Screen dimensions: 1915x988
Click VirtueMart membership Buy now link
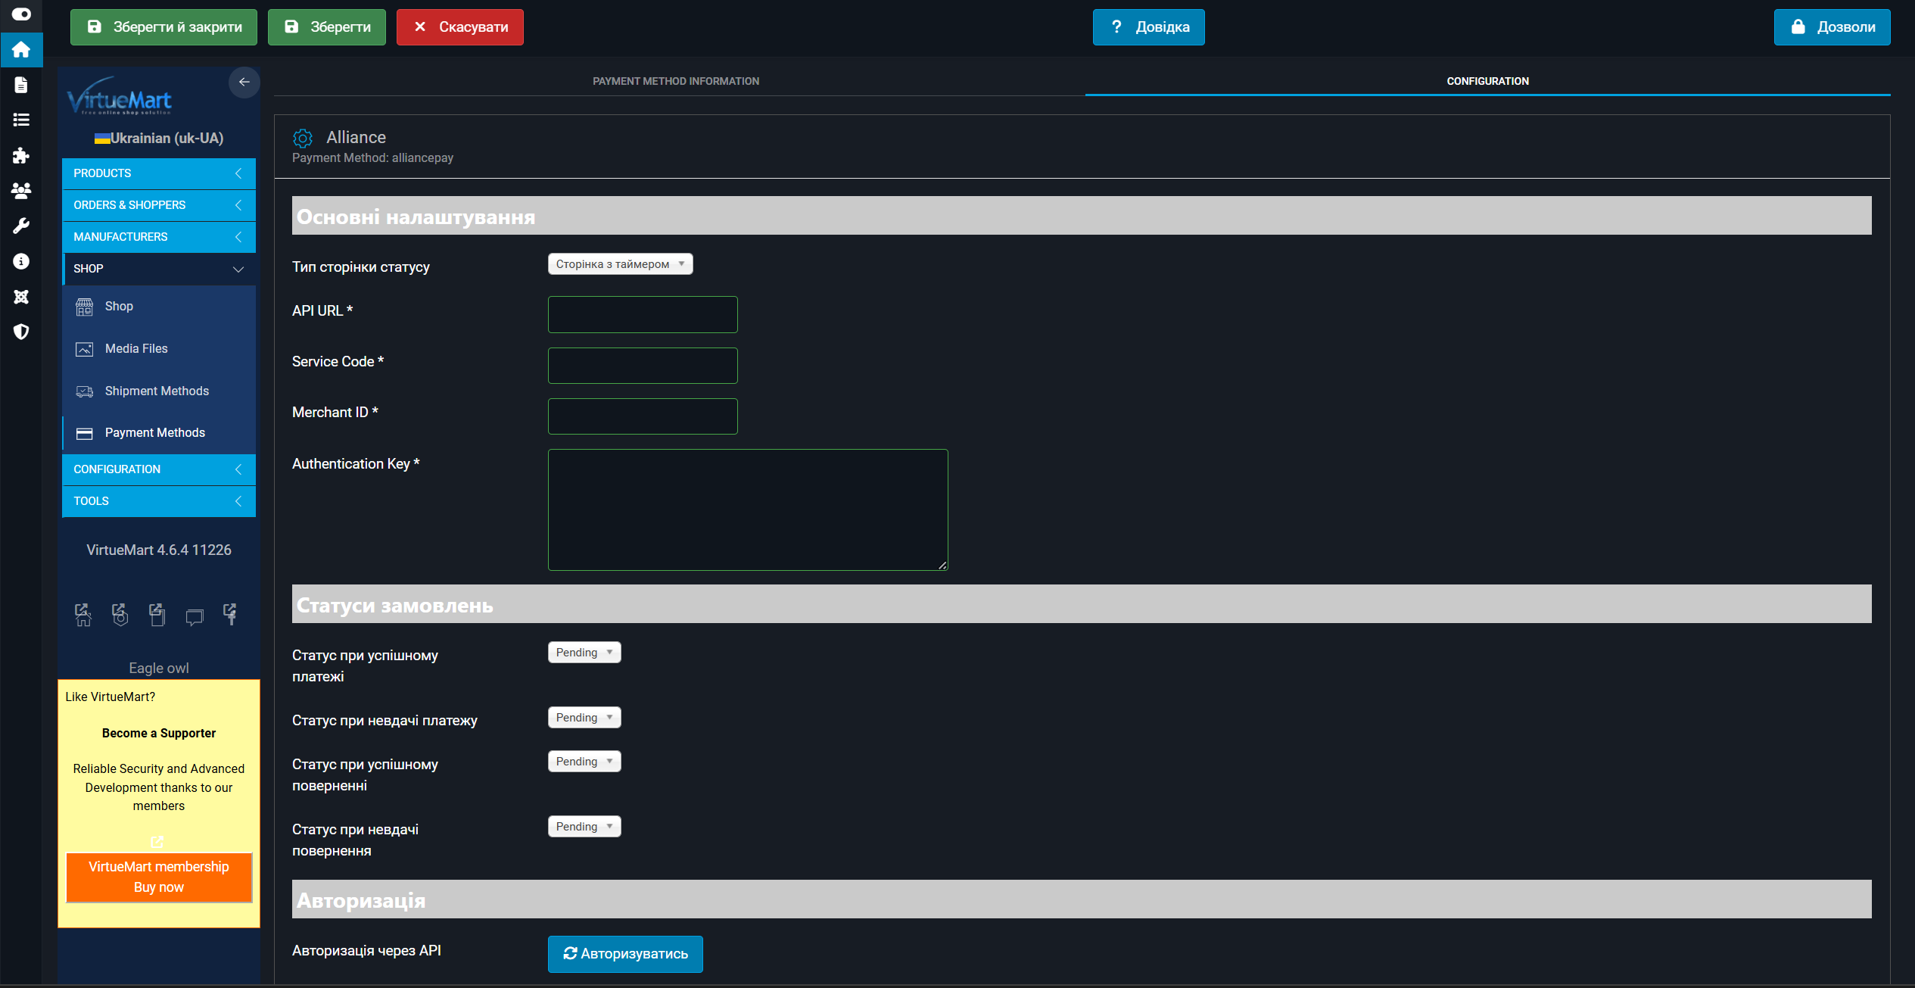[x=158, y=877]
